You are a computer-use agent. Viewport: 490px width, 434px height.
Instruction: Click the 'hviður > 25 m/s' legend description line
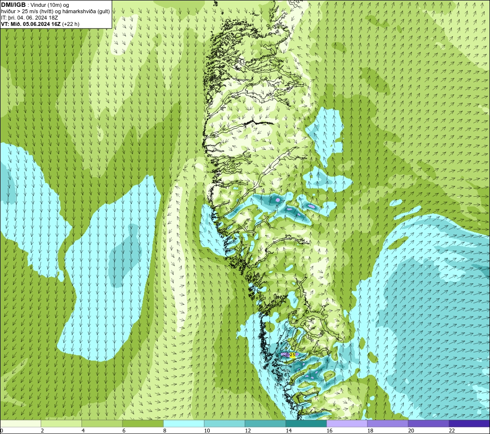coord(55,11)
